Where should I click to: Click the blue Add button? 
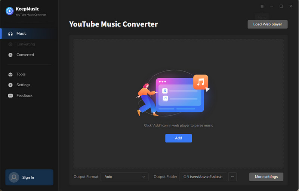pyautogui.click(x=179, y=138)
